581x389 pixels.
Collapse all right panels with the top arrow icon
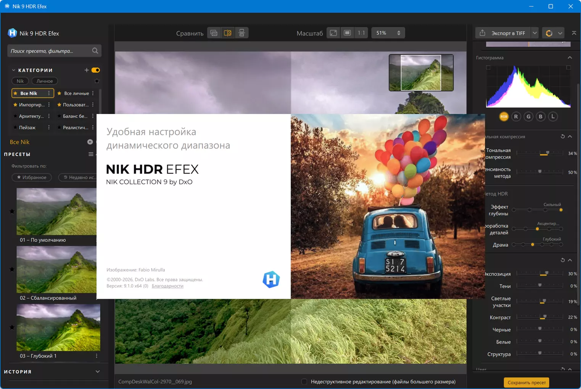pyautogui.click(x=574, y=33)
